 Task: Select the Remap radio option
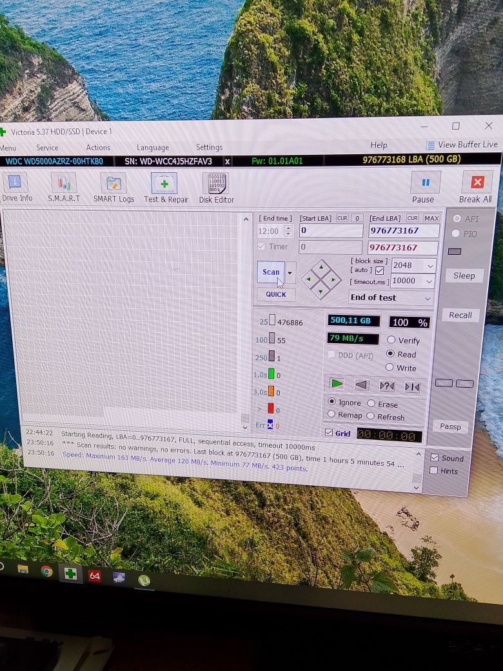pyautogui.click(x=331, y=414)
